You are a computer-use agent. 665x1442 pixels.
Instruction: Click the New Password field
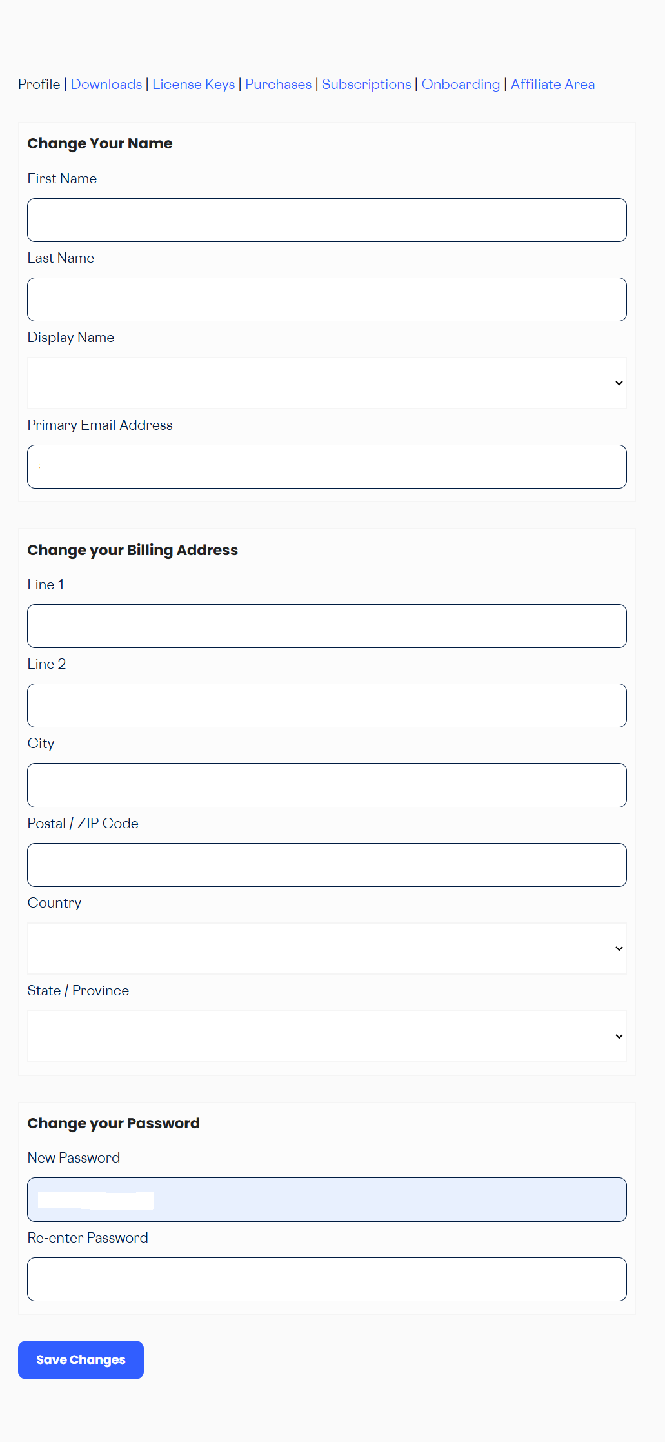coord(326,1199)
